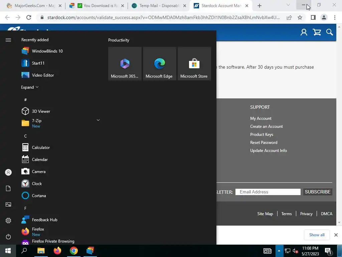Click the Windows Start button
The width and height of the screenshot is (342, 257).
click(x=8, y=251)
